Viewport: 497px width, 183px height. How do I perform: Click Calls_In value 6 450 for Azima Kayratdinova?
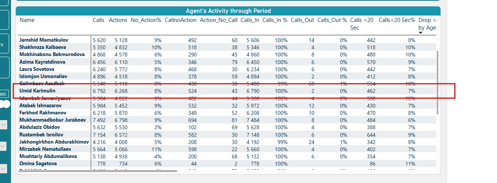[253, 62]
